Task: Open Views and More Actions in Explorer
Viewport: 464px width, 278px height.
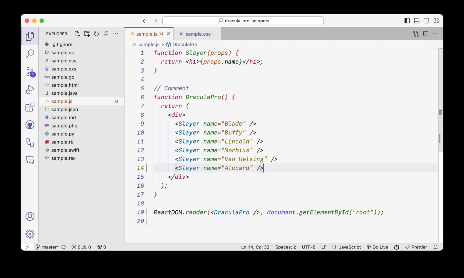Action: [x=116, y=34]
